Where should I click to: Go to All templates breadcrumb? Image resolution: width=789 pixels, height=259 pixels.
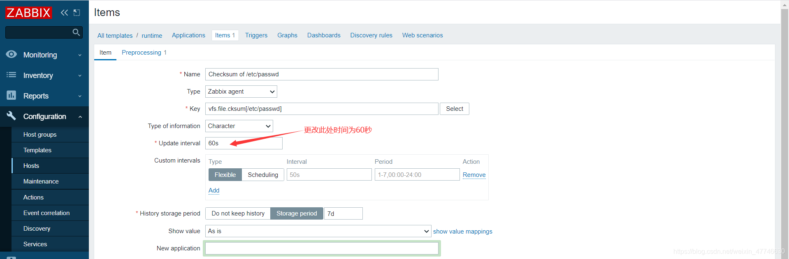pos(115,36)
